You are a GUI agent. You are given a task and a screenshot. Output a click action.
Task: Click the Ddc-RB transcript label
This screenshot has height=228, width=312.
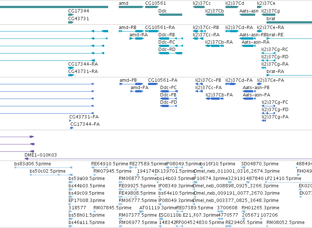pyautogui.click(x=166, y=34)
